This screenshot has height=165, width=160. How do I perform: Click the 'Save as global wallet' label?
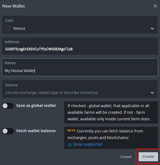[x=36, y=106]
